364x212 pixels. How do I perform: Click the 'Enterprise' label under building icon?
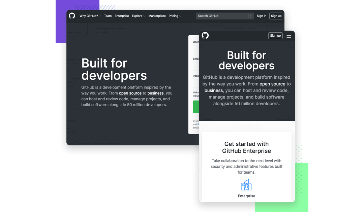tap(246, 196)
